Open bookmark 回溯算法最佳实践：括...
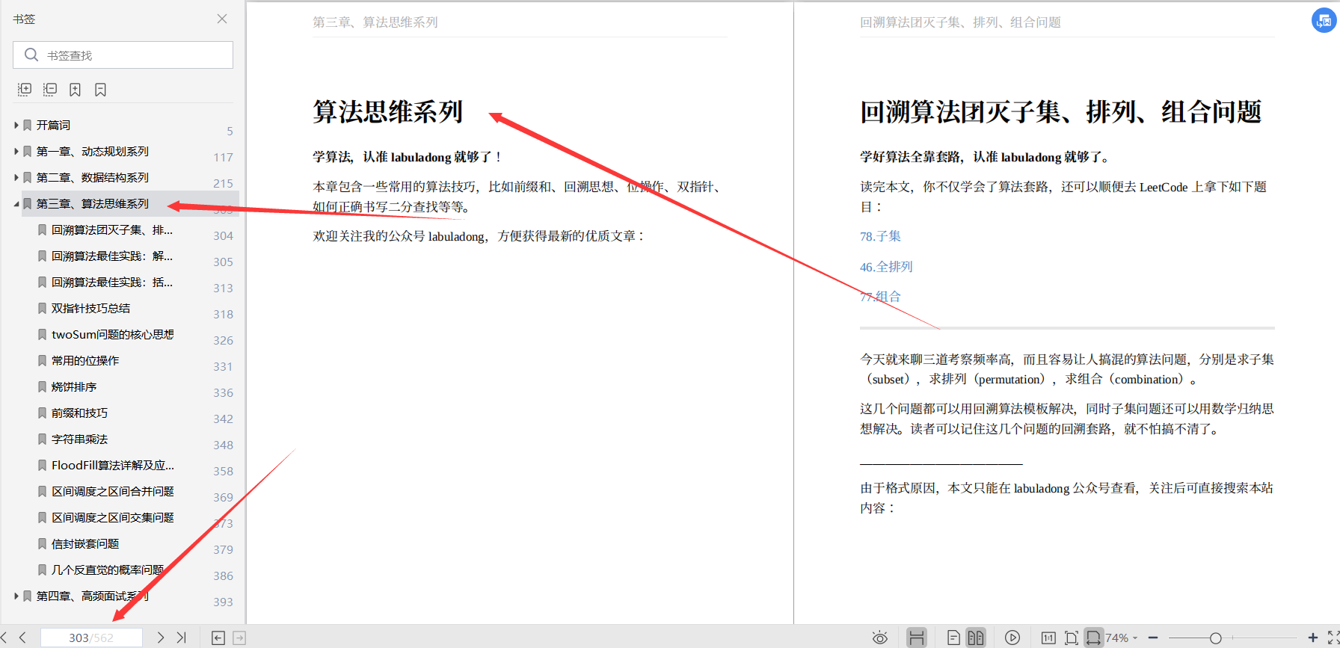 112,282
